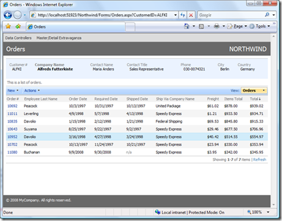Expand the toolbar overflow chevron
The image size is (282, 221).
point(274,24)
